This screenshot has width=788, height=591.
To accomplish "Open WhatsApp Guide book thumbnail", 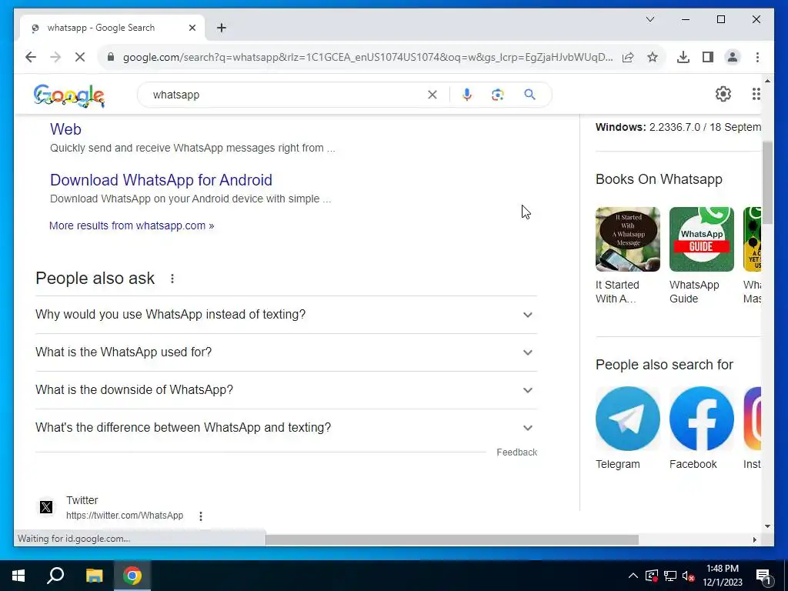I will point(702,239).
